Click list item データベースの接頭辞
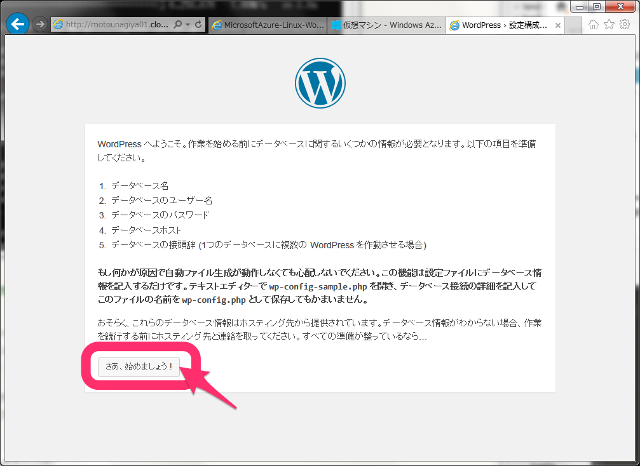This screenshot has width=640, height=466. coord(269,244)
